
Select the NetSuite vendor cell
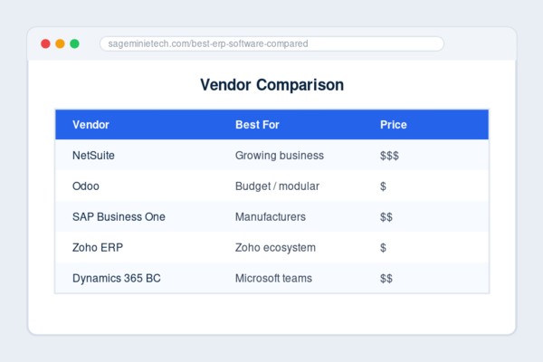93,156
